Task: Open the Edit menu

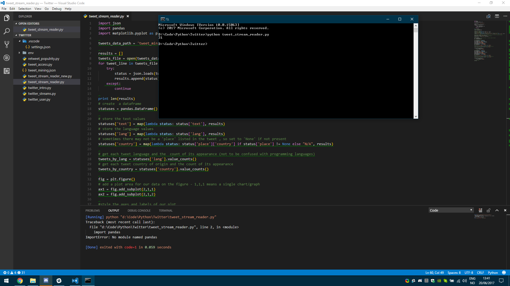Action: point(12,9)
